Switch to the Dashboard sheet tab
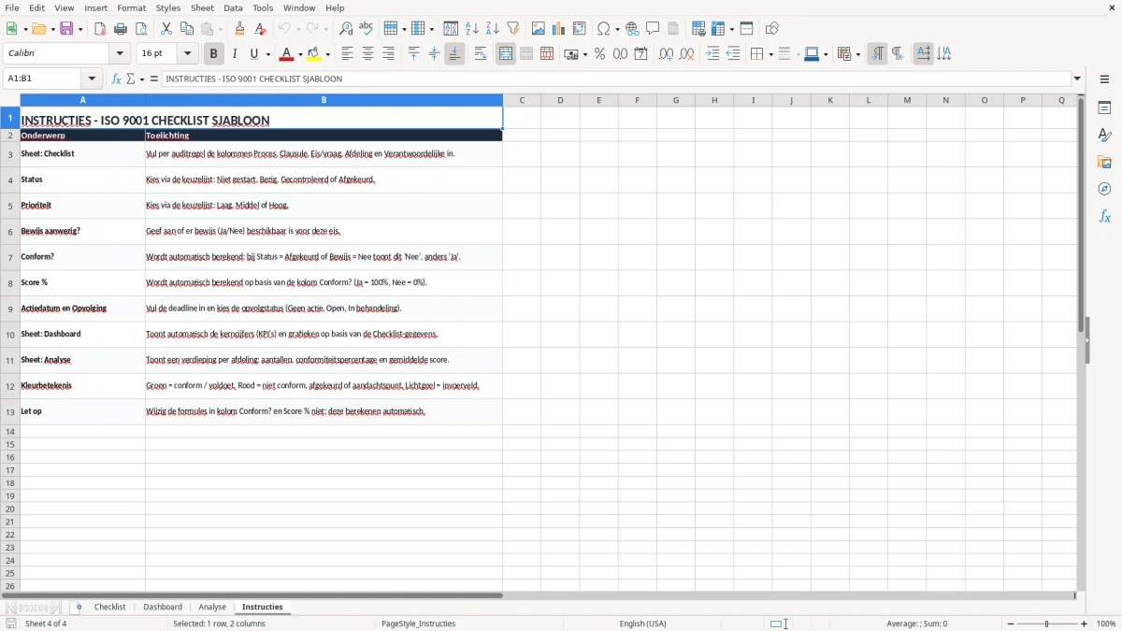This screenshot has width=1122, height=631. click(163, 607)
